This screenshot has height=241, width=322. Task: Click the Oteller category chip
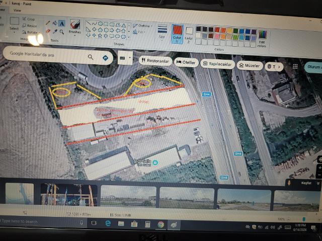pos(186,62)
